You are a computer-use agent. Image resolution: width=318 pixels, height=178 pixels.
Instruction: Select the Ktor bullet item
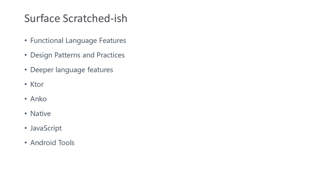click(x=37, y=84)
